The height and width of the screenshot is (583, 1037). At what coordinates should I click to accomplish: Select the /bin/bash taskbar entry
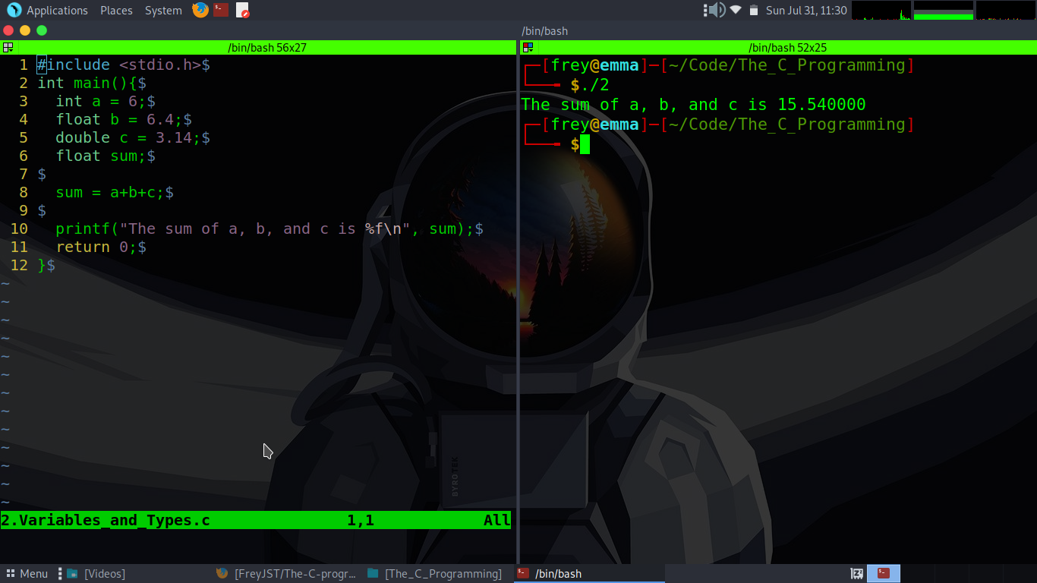point(589,574)
